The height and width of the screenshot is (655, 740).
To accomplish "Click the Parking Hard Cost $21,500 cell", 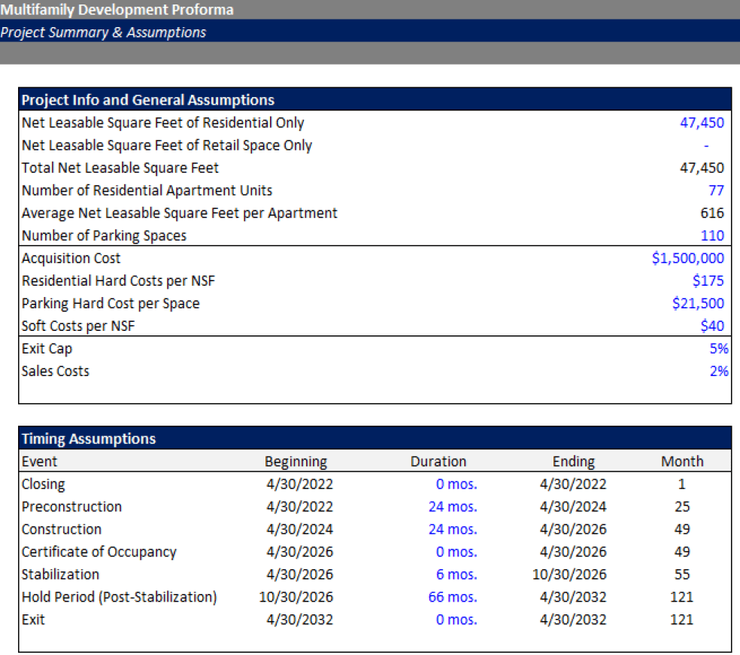I will (x=698, y=304).
